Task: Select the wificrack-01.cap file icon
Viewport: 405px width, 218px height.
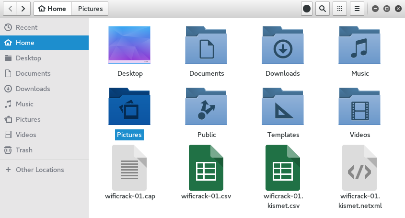Action: [129, 168]
